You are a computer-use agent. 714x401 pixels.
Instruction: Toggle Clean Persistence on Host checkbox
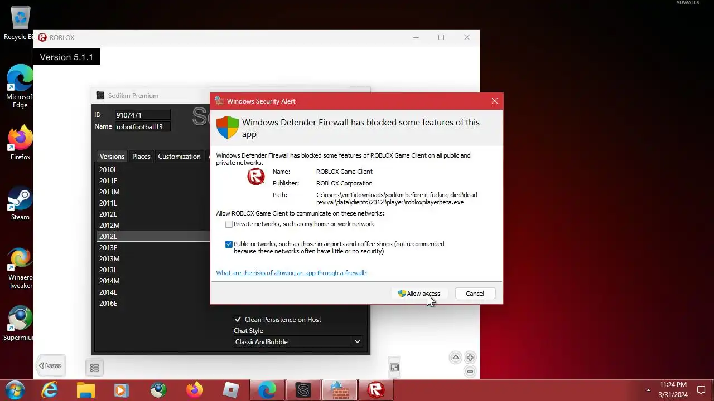point(238,319)
